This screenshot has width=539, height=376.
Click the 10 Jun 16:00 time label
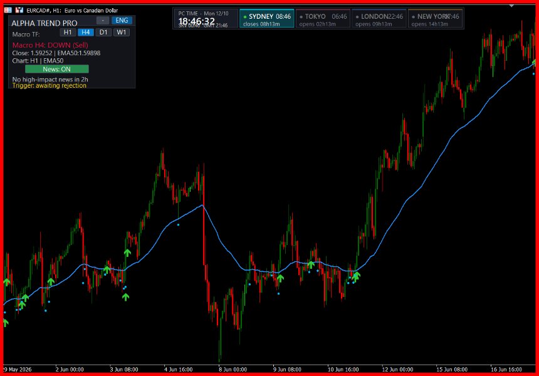(x=343, y=370)
